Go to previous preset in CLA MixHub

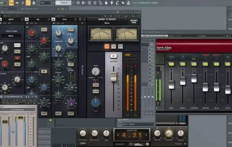pos(105,16)
